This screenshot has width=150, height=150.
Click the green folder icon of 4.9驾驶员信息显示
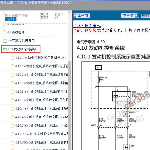[5, 41]
